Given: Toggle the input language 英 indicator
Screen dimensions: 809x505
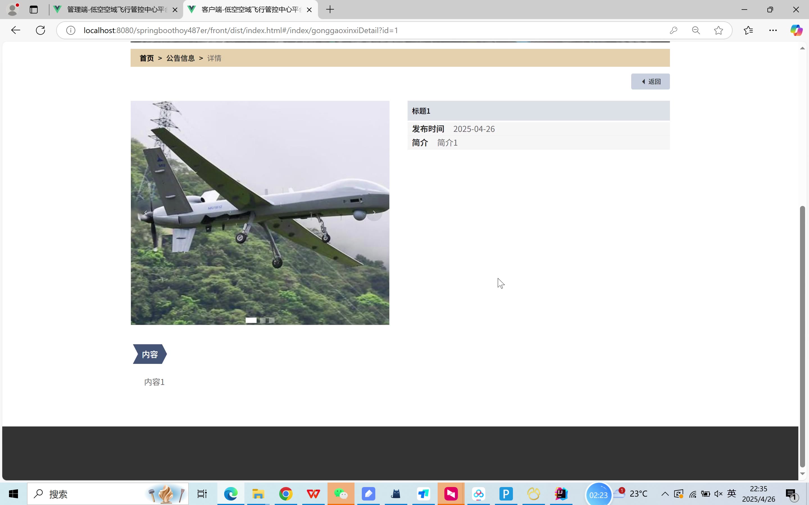Looking at the screenshot, I should pos(731,493).
